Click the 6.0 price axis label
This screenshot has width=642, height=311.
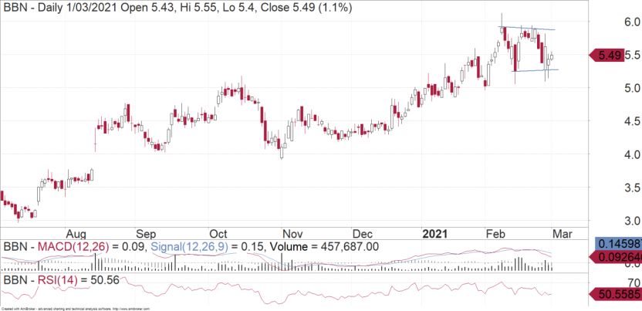(x=630, y=22)
